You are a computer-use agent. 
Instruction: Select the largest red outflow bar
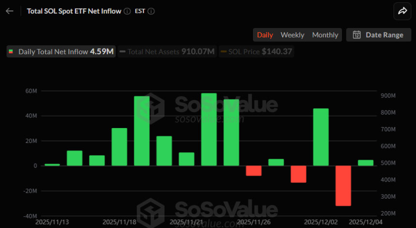(343, 185)
